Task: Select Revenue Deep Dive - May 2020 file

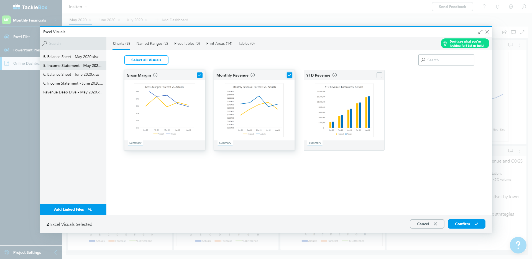Action: click(x=73, y=92)
